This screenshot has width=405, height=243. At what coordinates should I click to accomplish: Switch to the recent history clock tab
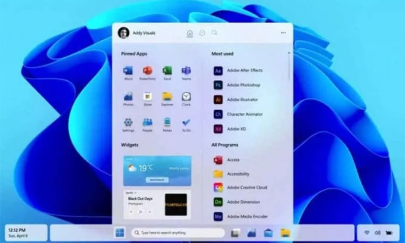202,33
